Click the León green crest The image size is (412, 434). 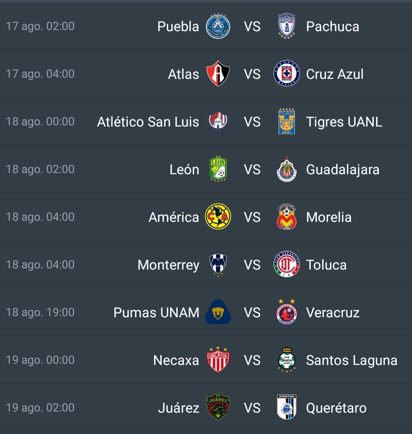pyautogui.click(x=218, y=169)
